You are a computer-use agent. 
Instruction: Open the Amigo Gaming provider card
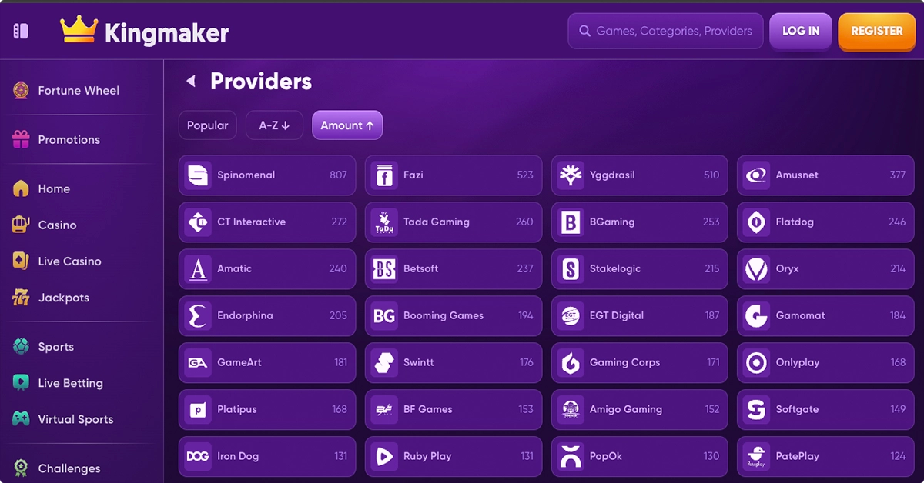click(x=639, y=409)
